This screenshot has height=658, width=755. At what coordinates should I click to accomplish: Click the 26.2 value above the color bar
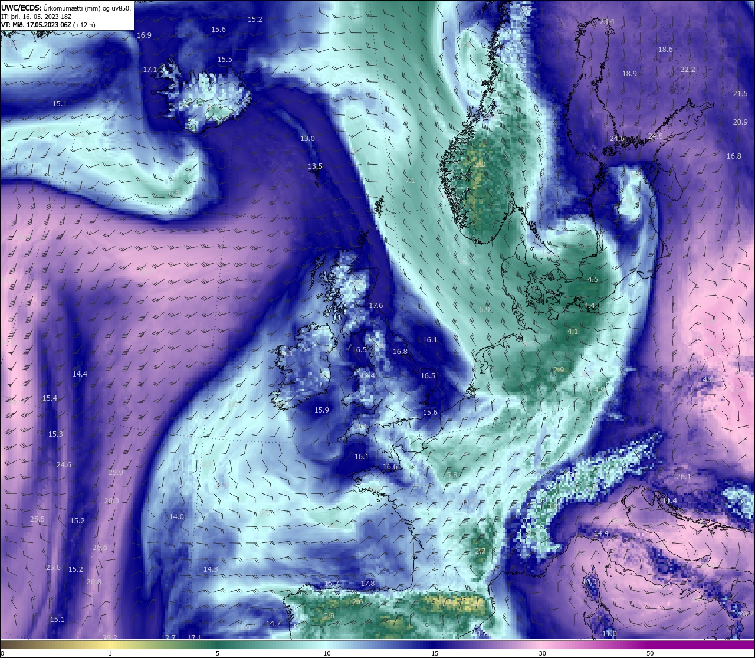(110, 637)
